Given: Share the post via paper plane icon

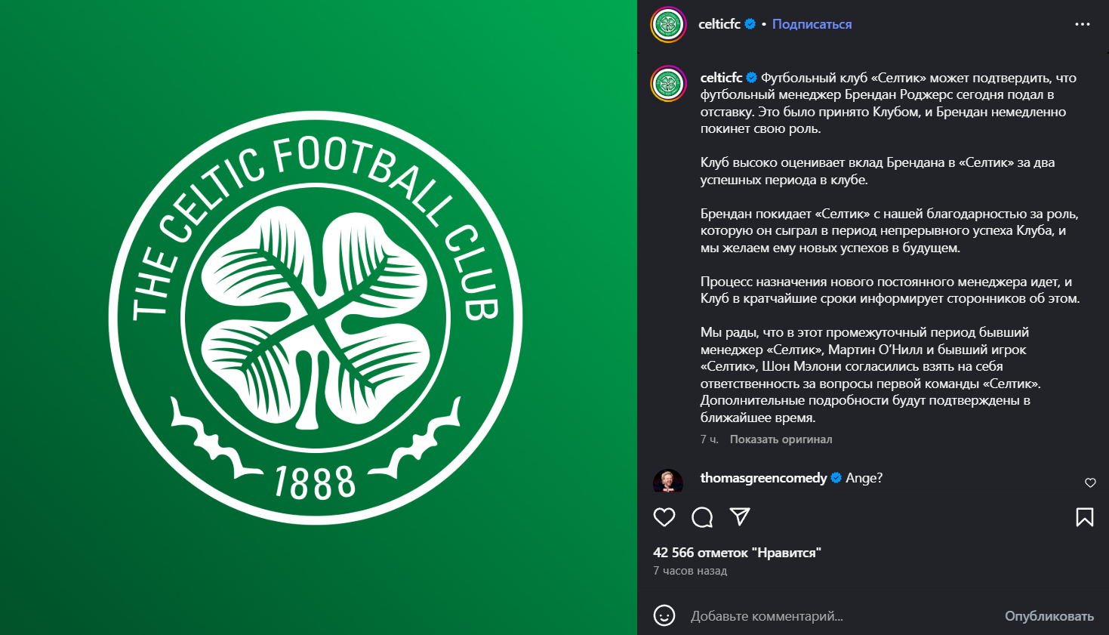Looking at the screenshot, I should pos(740,516).
